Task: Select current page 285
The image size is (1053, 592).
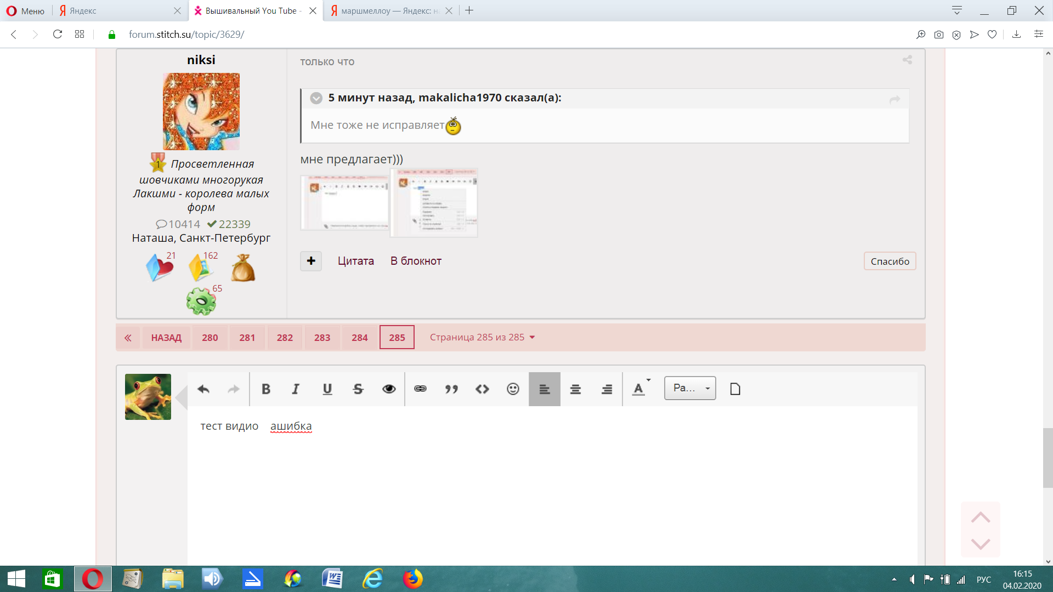Action: 397,338
